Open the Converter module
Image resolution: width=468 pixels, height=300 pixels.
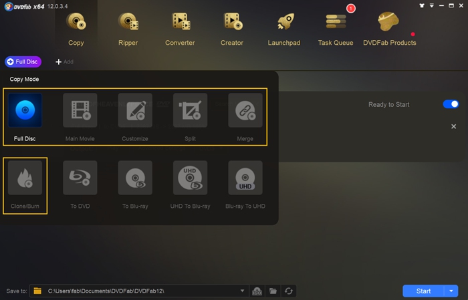180,29
